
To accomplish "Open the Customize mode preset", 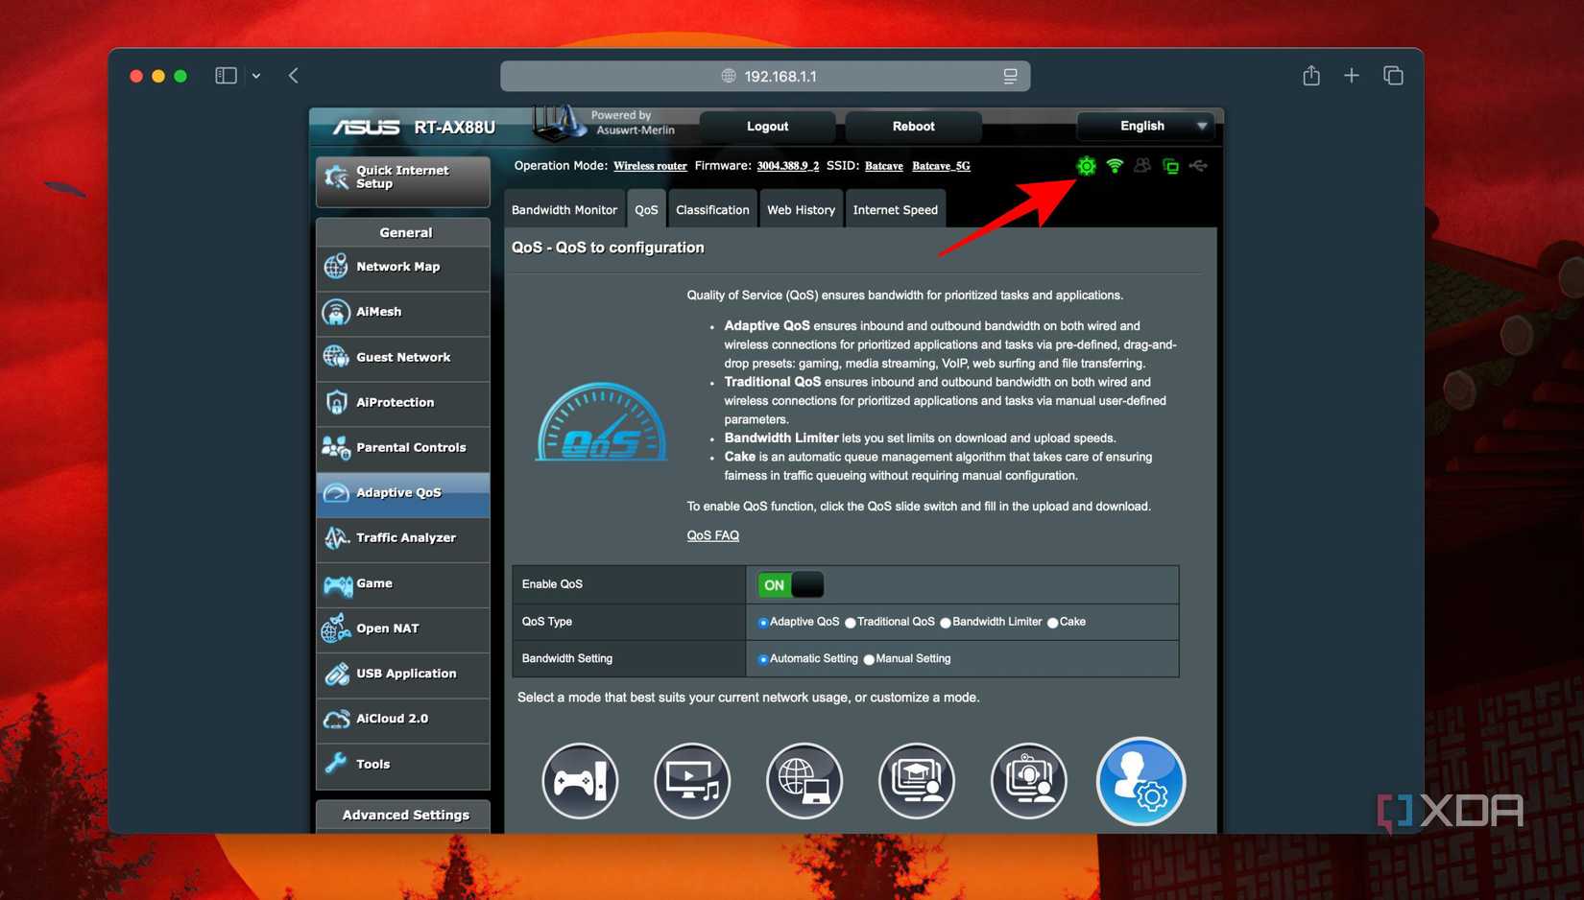I will (1140, 781).
